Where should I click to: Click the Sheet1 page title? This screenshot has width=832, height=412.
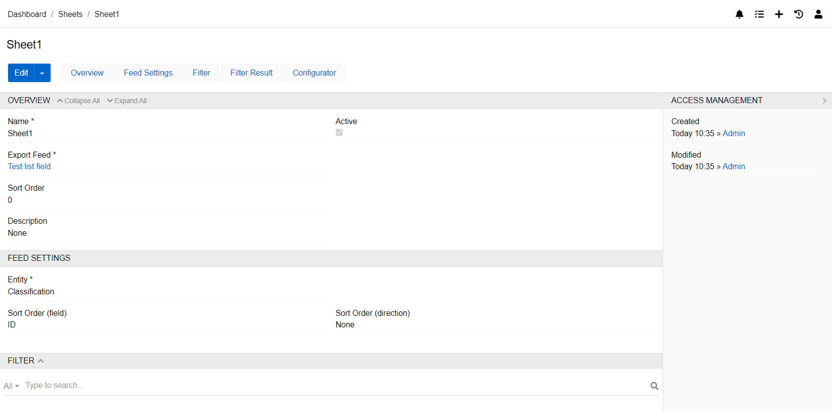(x=24, y=45)
